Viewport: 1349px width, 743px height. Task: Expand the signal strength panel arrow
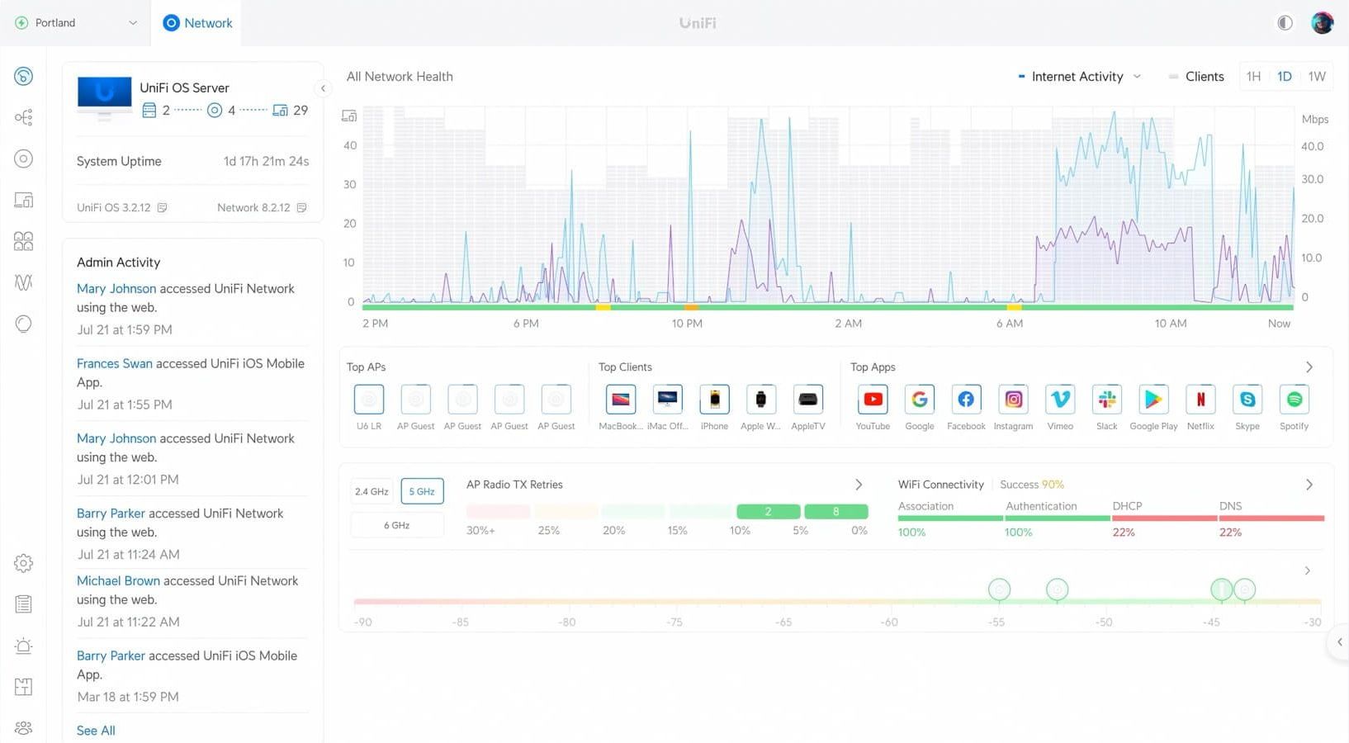[x=1308, y=570]
